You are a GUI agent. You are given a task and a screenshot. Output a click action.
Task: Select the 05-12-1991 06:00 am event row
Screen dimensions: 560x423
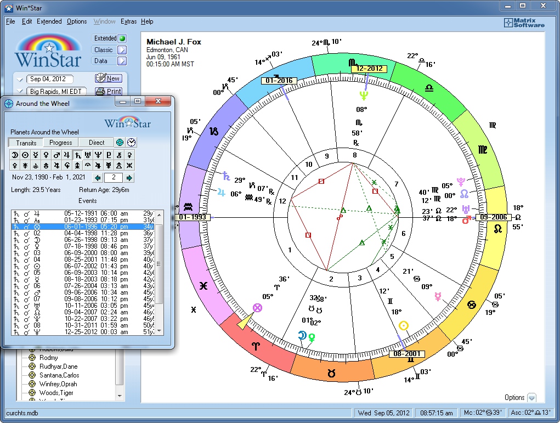pos(83,213)
